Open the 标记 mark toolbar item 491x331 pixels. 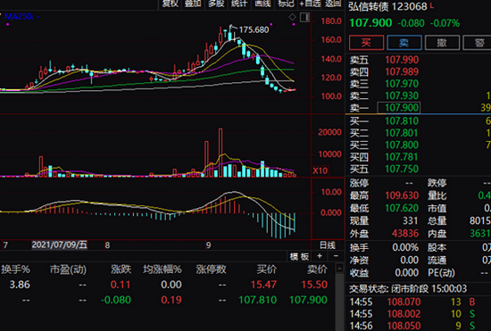coord(286,4)
